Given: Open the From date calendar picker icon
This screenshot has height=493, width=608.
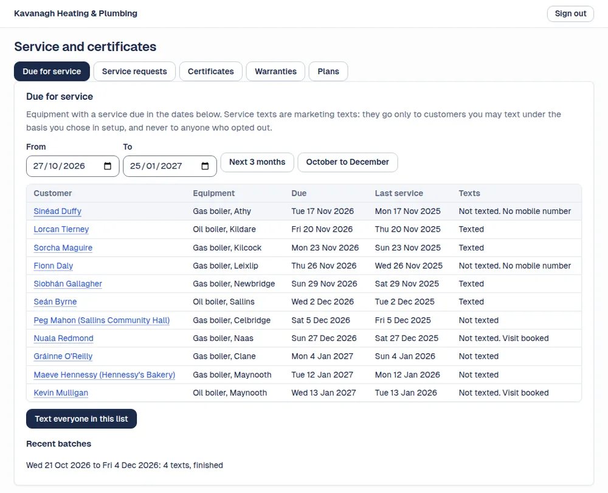Looking at the screenshot, I should pos(108,166).
